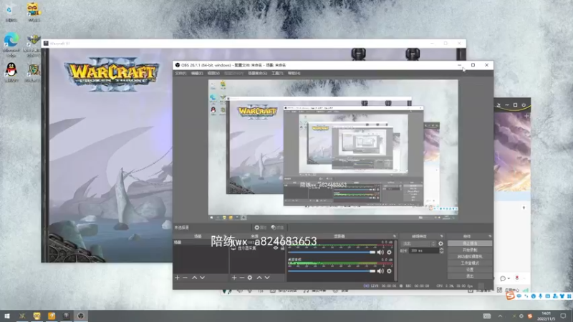Click the Start Recording button in Controls

click(x=470, y=250)
